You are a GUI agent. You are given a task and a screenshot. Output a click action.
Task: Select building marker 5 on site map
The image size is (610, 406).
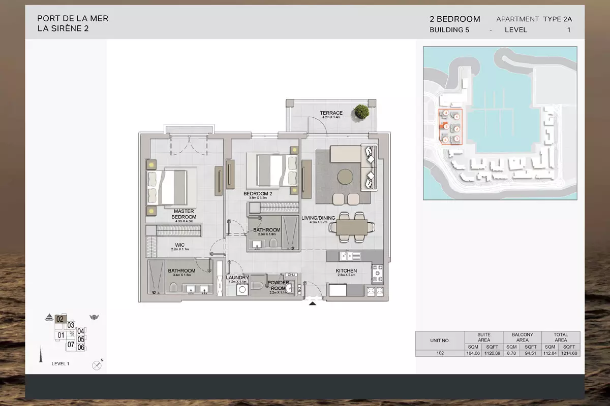[x=446, y=127]
